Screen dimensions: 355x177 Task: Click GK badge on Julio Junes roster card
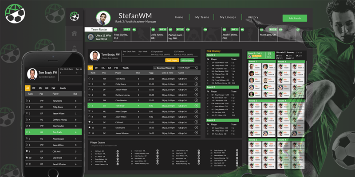click(x=153, y=30)
